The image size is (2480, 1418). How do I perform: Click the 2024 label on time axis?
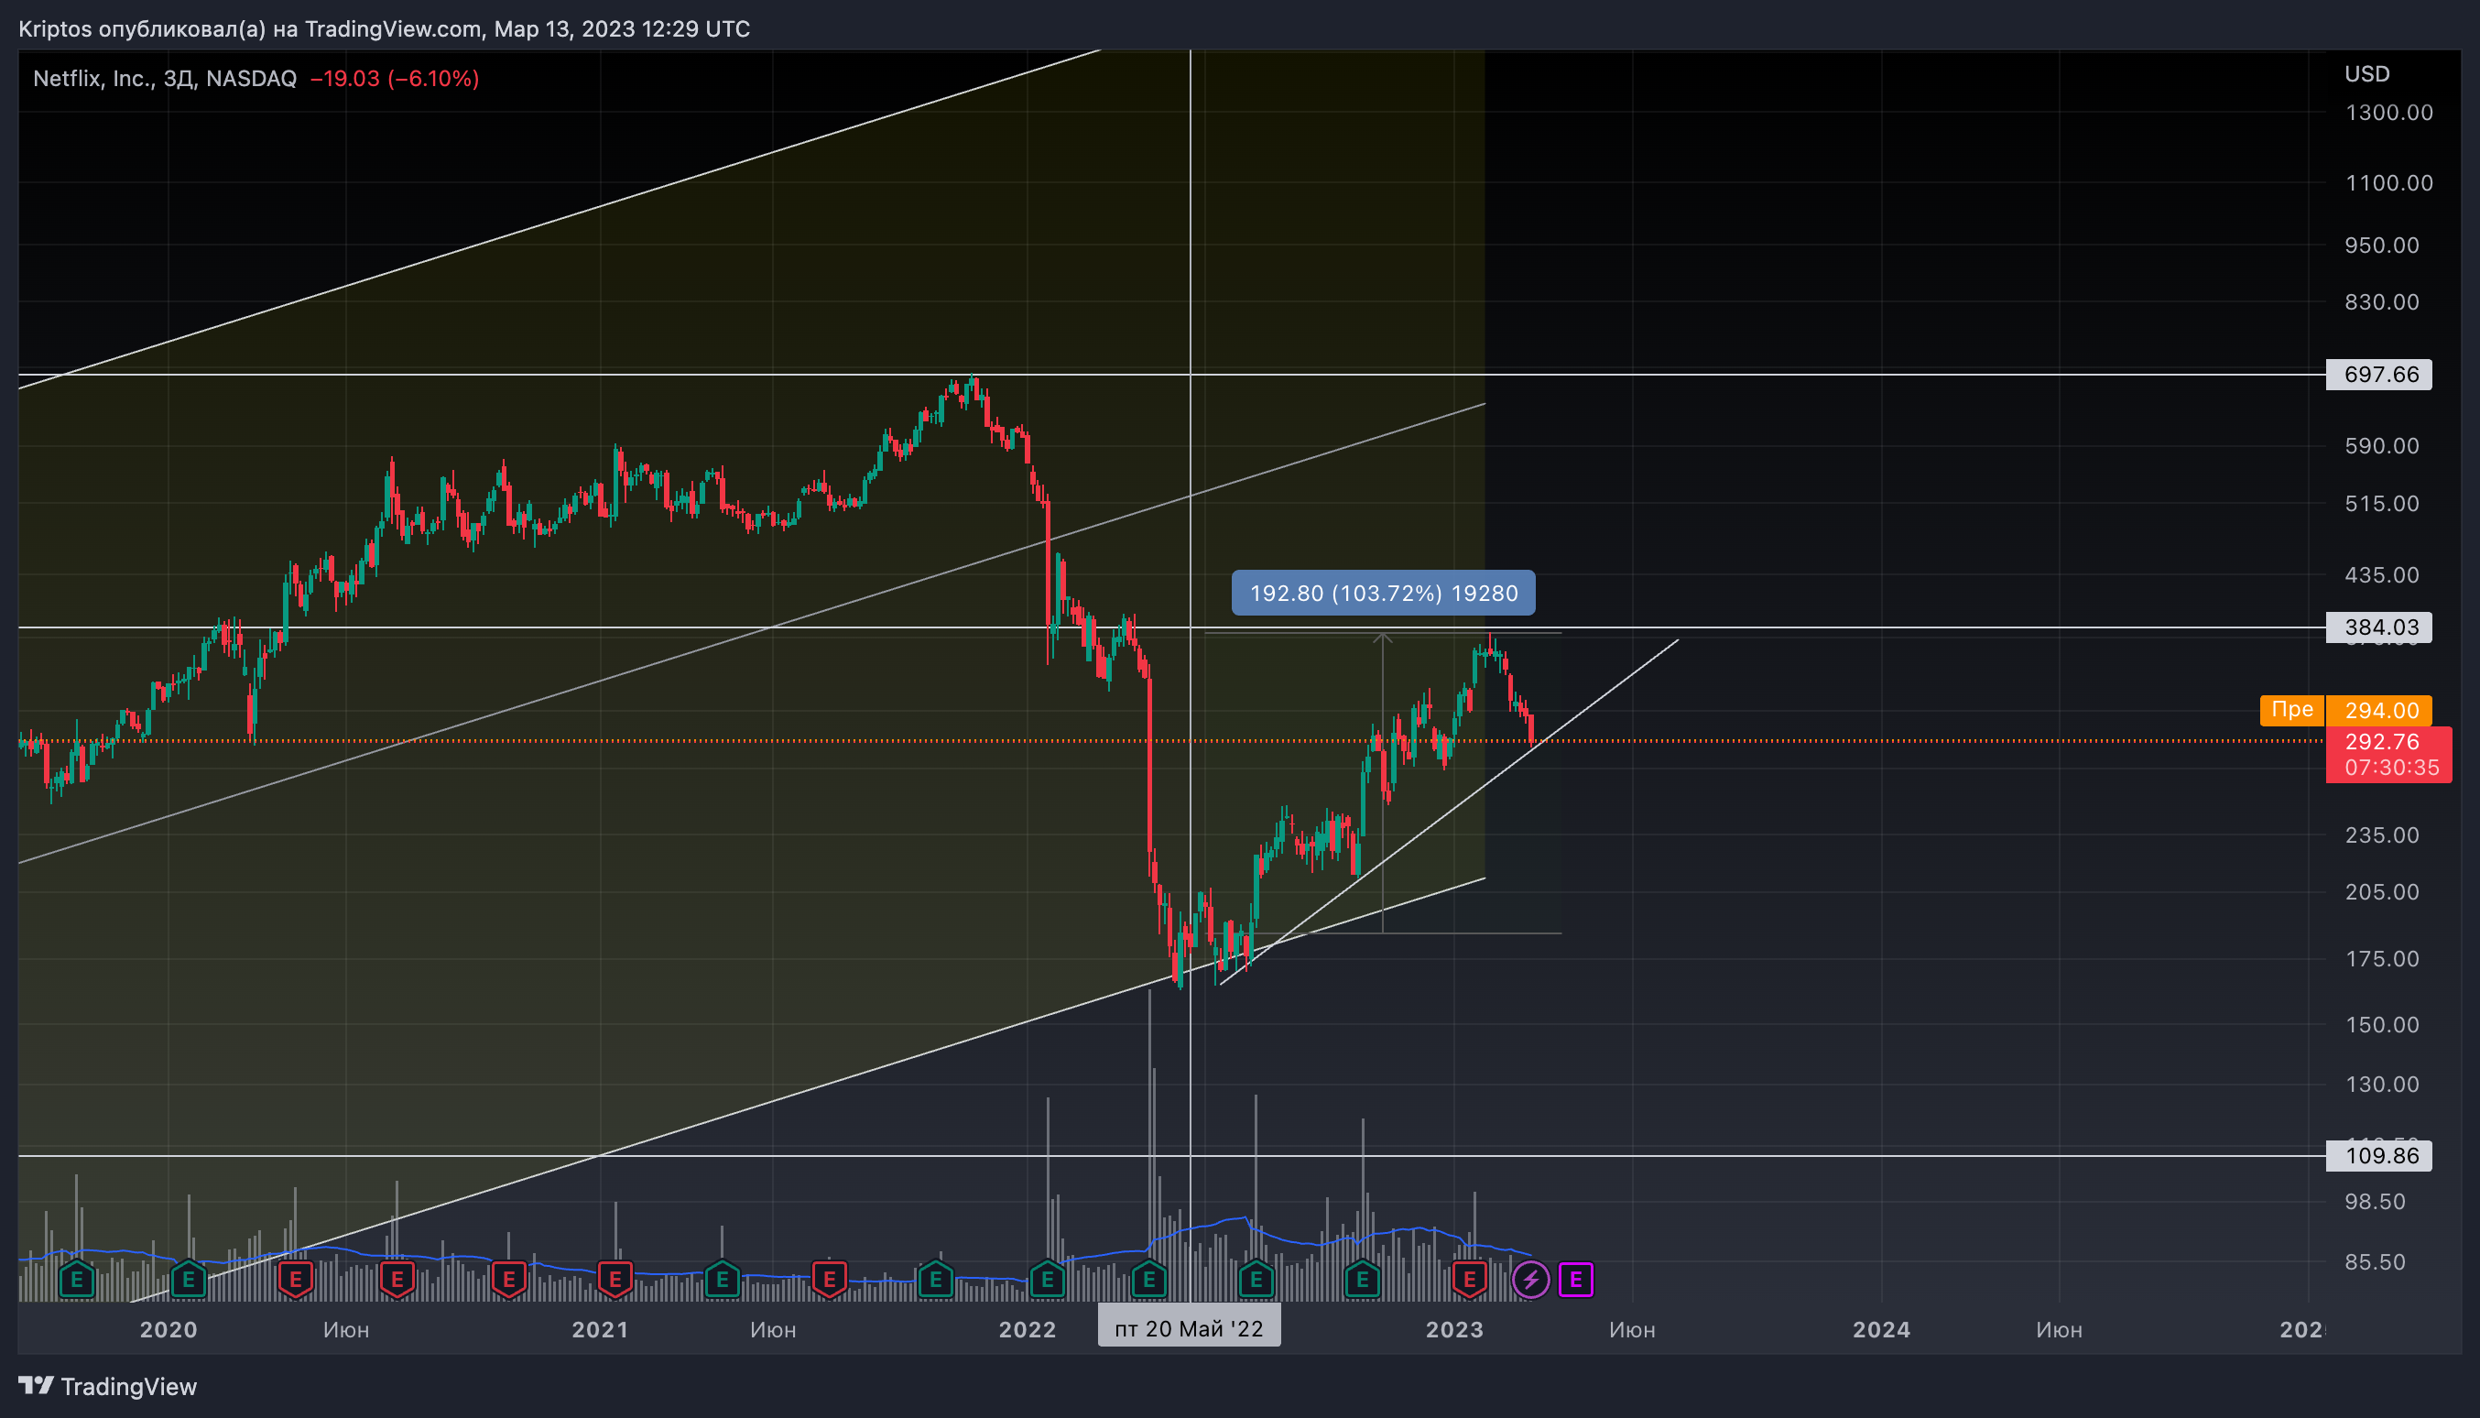(x=1881, y=1329)
